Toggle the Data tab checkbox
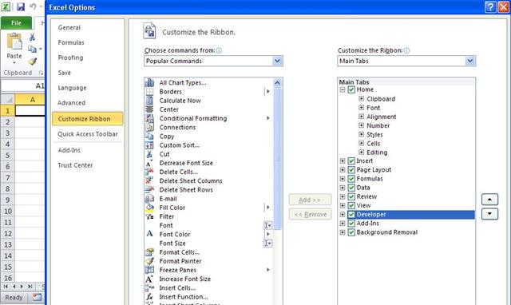511x305 pixels. coord(351,188)
